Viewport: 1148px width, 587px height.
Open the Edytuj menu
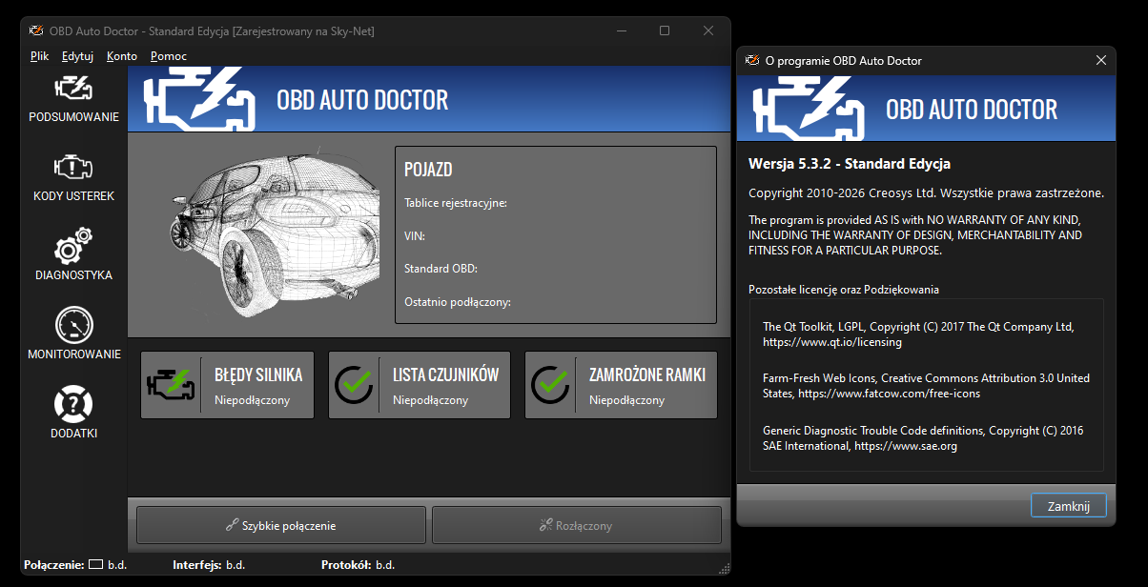(x=77, y=56)
